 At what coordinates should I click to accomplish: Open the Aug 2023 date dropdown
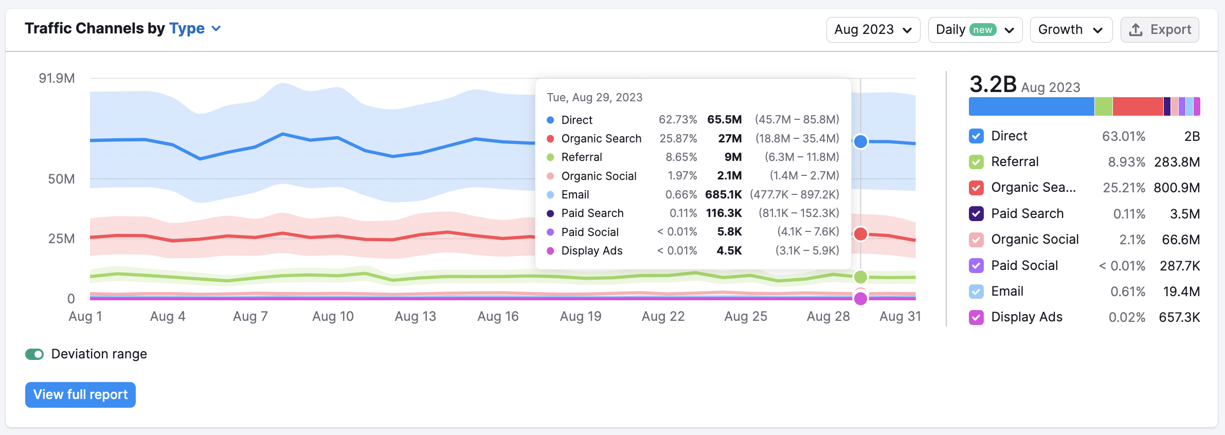point(873,30)
